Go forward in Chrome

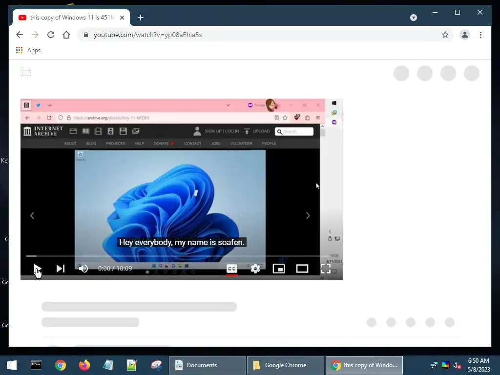tap(35, 35)
